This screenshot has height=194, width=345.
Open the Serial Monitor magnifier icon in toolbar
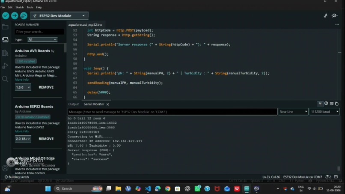[335, 16]
